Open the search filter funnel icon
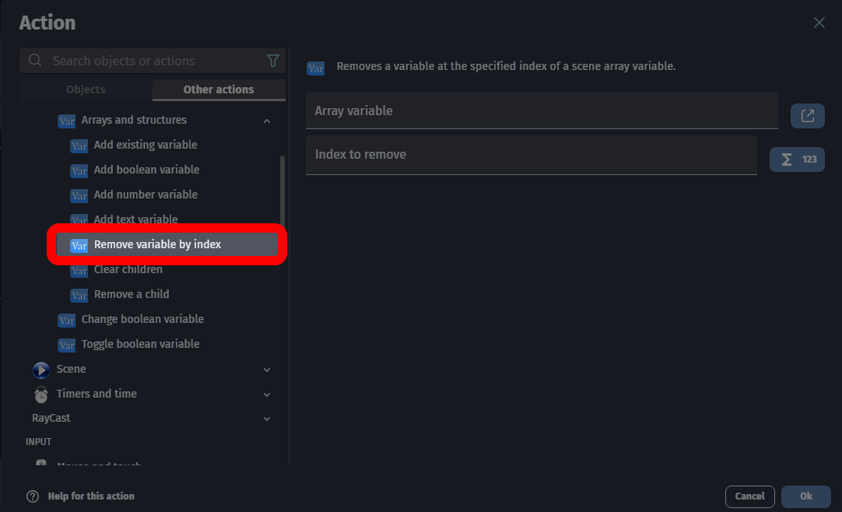 (273, 60)
